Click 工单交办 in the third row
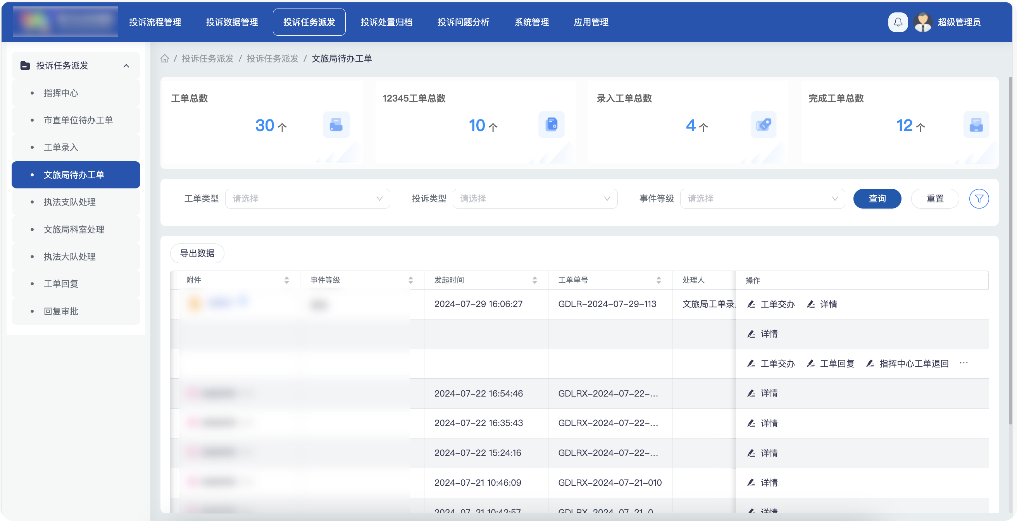Viewport: 1017px width, 521px height. tap(771, 363)
